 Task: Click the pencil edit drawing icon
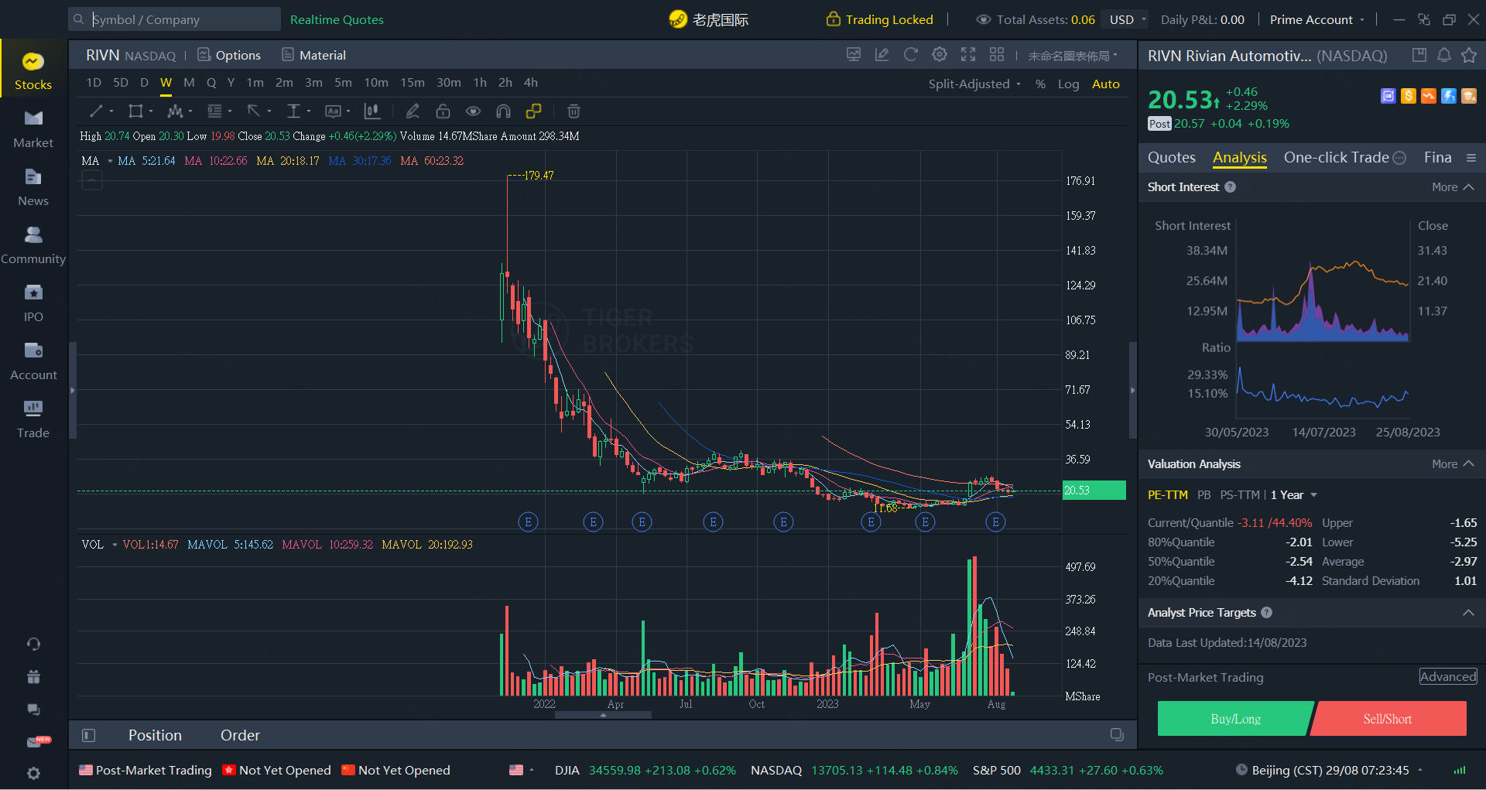(413, 111)
